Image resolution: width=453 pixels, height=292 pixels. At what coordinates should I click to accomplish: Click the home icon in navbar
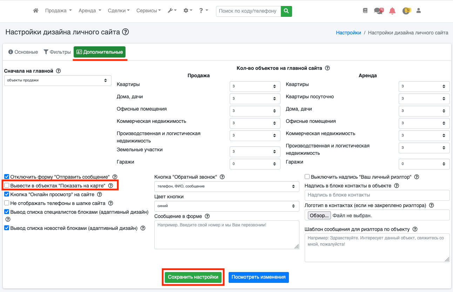pos(35,11)
